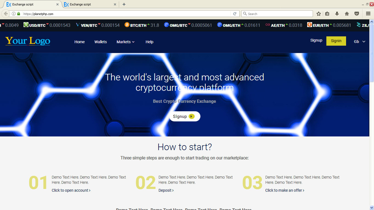The width and height of the screenshot is (374, 210).
Task: Click the OMG/ETH ticker pair text
Action: click(232, 25)
